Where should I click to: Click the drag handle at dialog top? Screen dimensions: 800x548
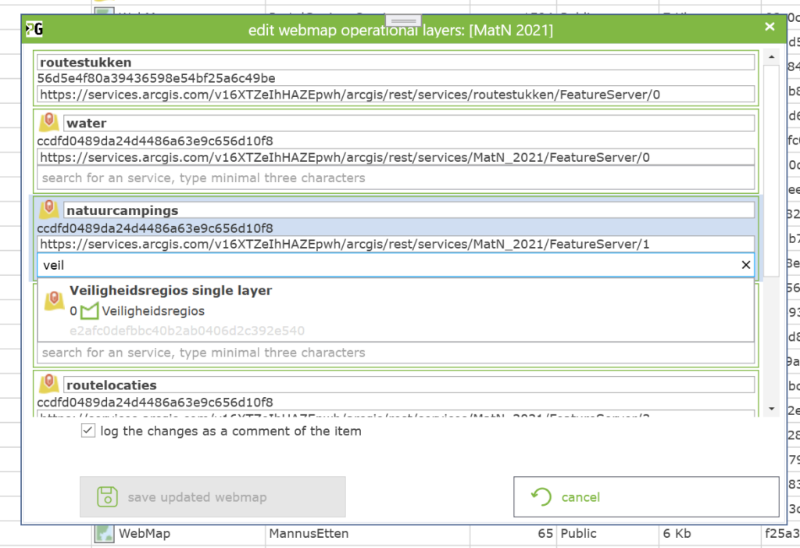[x=403, y=20]
